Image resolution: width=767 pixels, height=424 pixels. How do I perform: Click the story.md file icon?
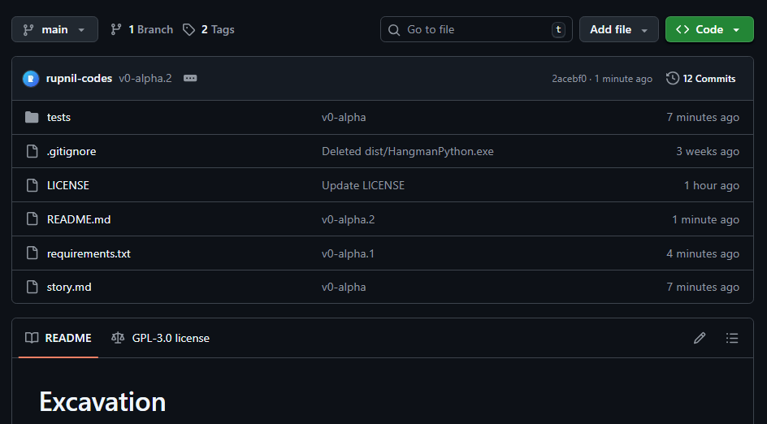pos(32,287)
